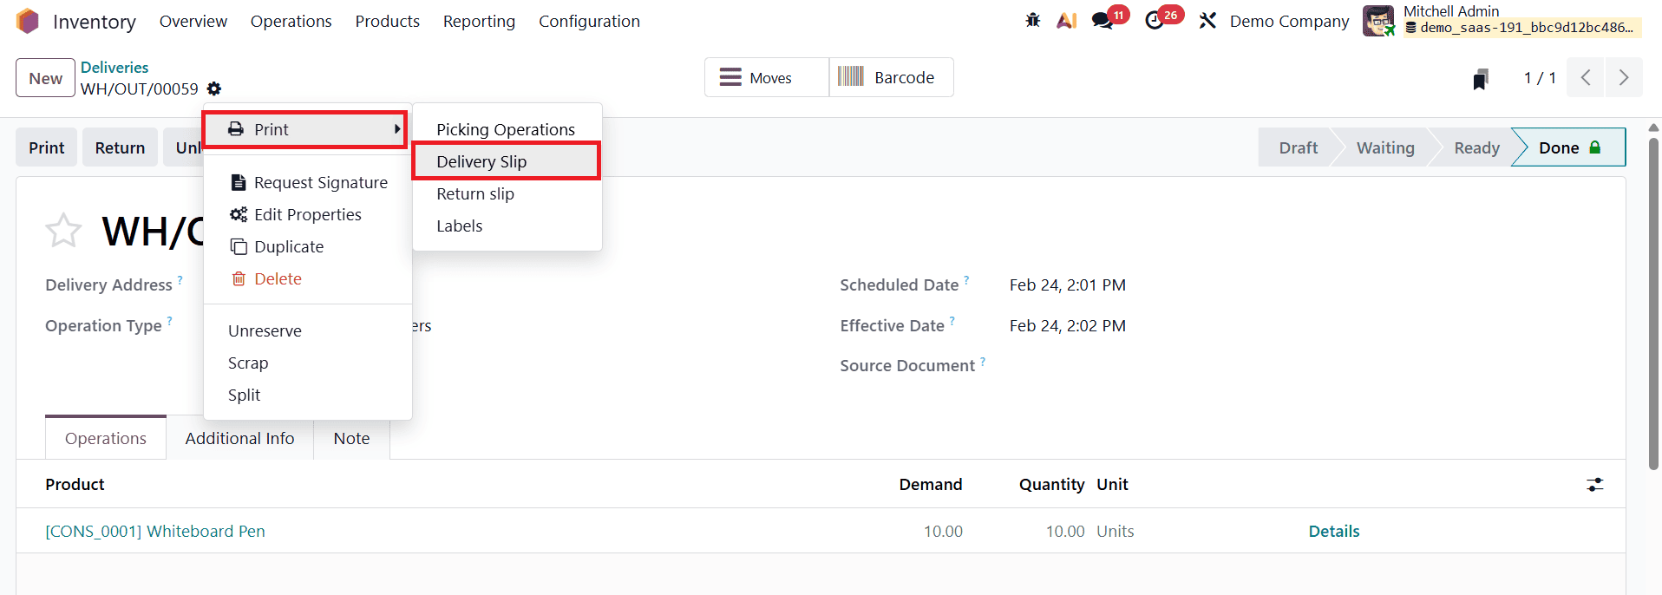Click the Duplicate copy icon

[239, 247]
